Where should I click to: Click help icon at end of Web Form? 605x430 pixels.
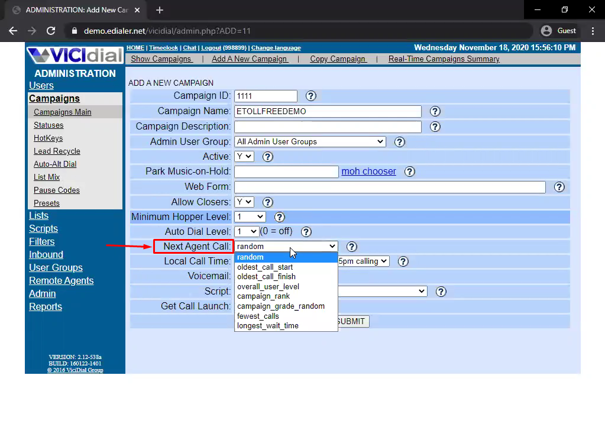(559, 187)
